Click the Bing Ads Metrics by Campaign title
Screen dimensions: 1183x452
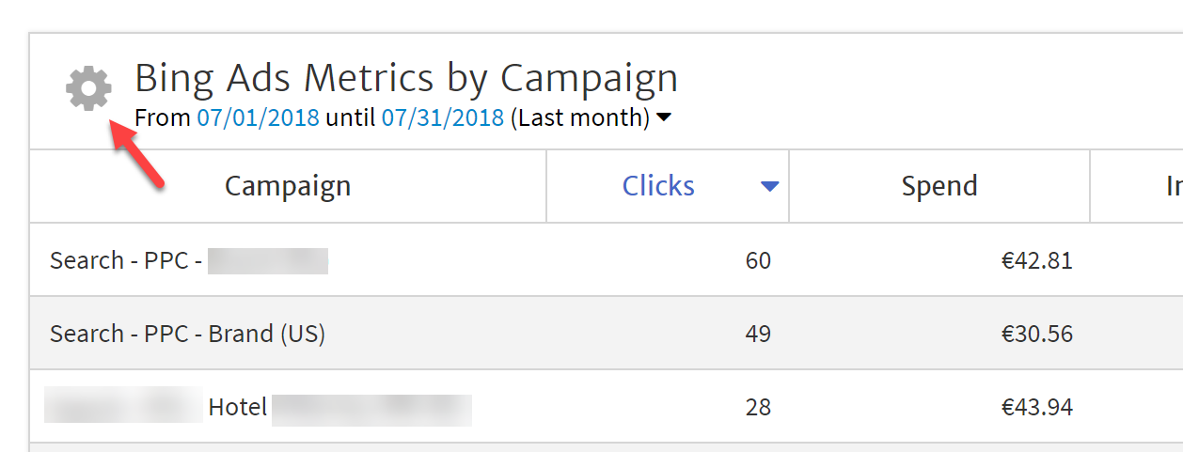coord(406,78)
